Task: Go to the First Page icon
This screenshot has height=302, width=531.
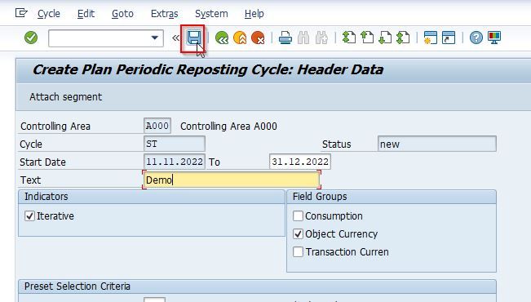Action: (349, 38)
